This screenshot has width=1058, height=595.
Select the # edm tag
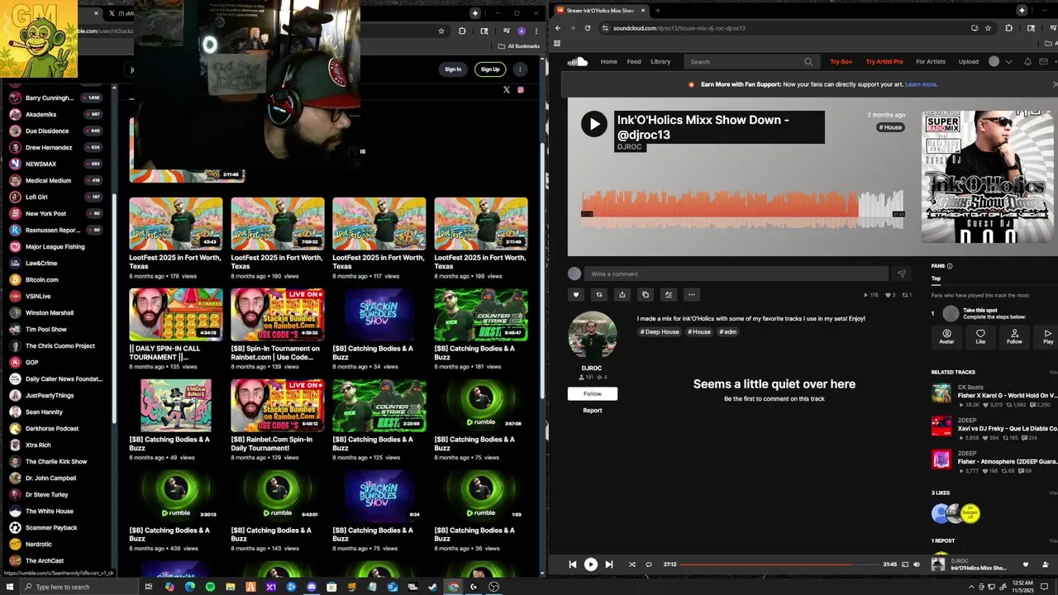728,331
